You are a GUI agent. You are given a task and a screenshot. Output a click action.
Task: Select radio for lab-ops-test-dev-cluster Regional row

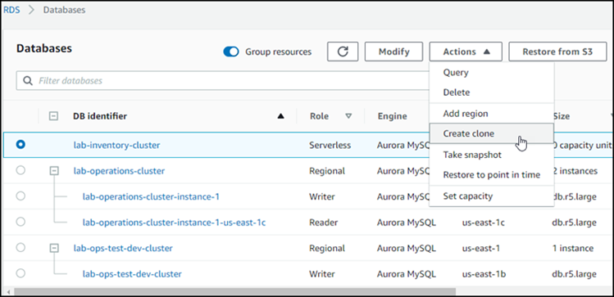(x=20, y=248)
